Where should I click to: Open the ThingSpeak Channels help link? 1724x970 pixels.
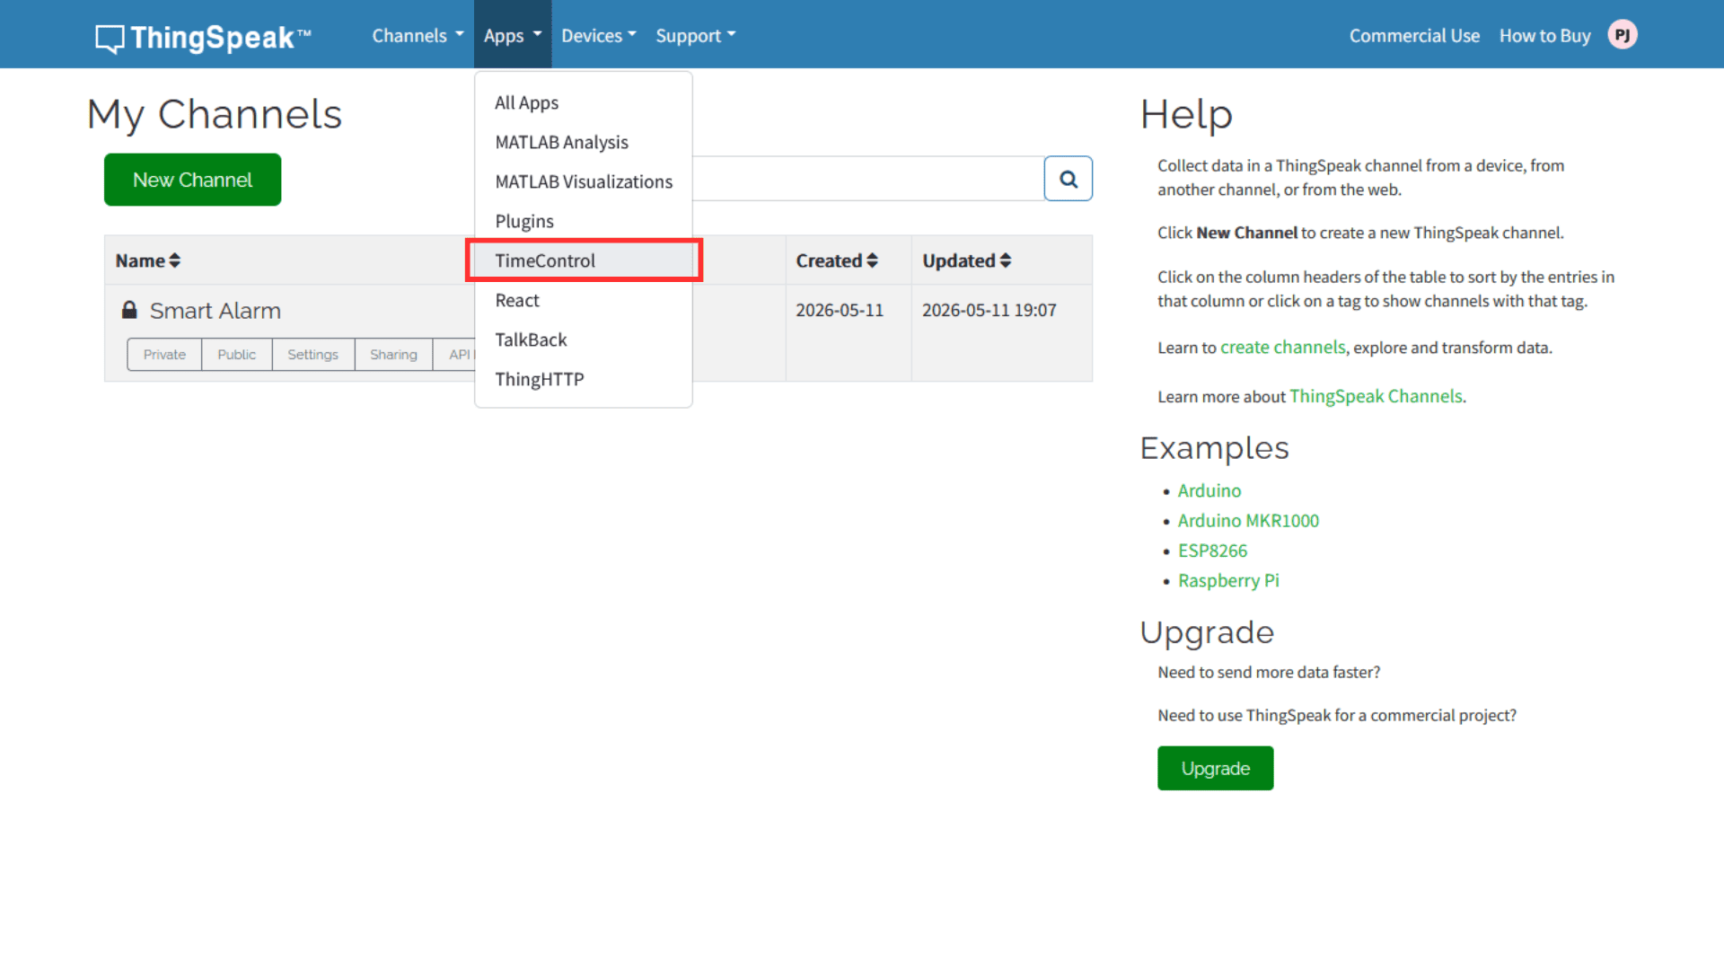1376,396
